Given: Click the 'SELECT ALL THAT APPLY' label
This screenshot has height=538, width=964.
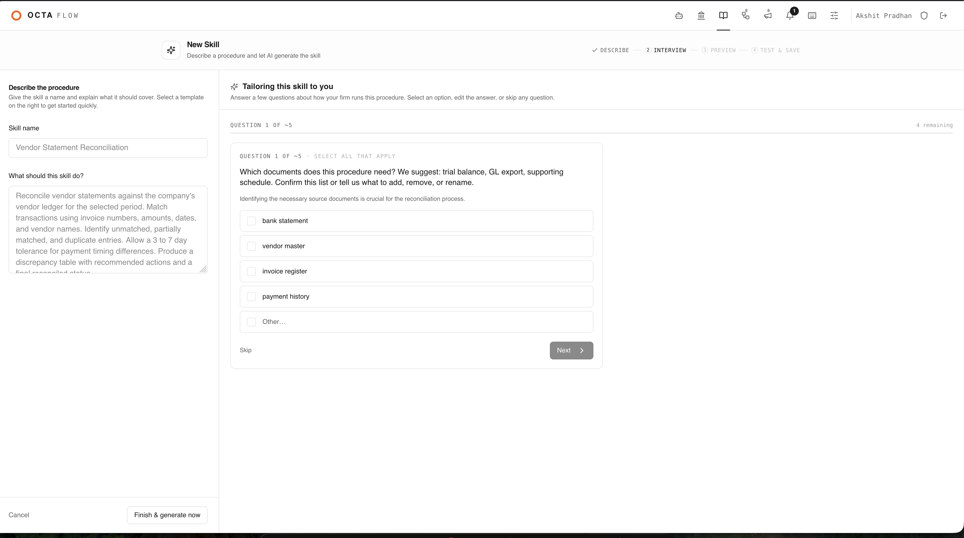Looking at the screenshot, I should click(355, 156).
